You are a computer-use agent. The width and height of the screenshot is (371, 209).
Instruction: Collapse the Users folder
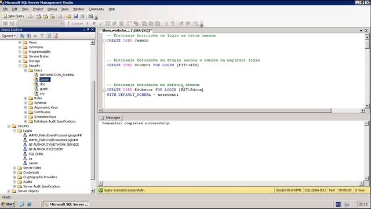tap(26, 70)
